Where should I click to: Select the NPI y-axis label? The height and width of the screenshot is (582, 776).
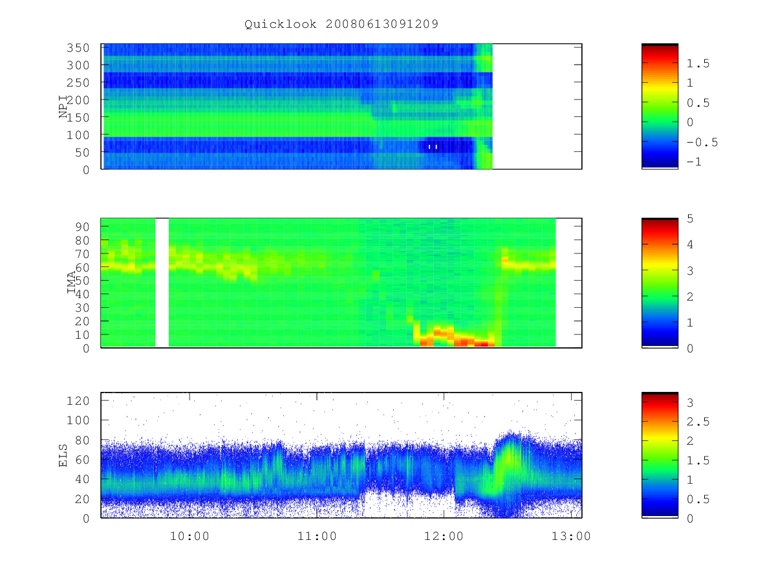coord(64,107)
